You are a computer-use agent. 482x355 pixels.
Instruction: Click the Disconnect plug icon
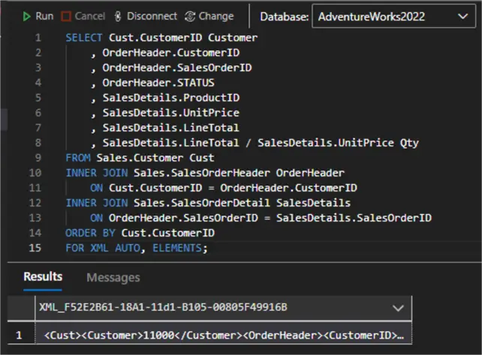[x=119, y=16]
